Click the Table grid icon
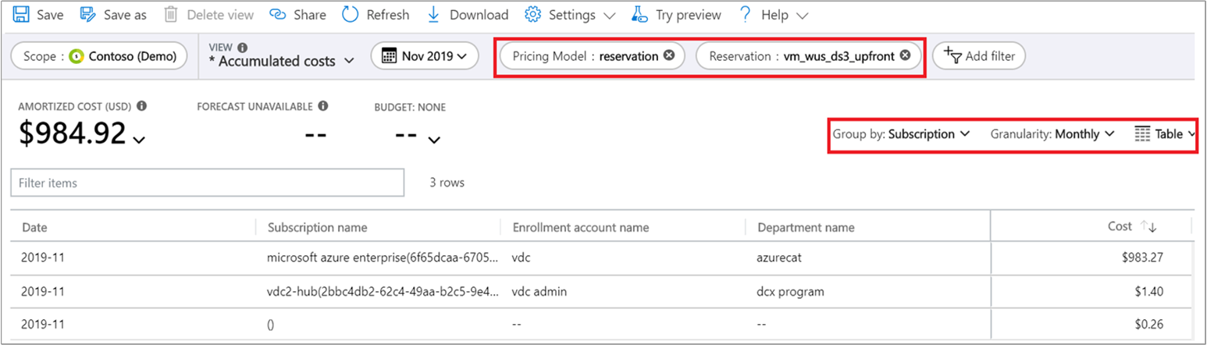The width and height of the screenshot is (1207, 345). [x=1142, y=134]
